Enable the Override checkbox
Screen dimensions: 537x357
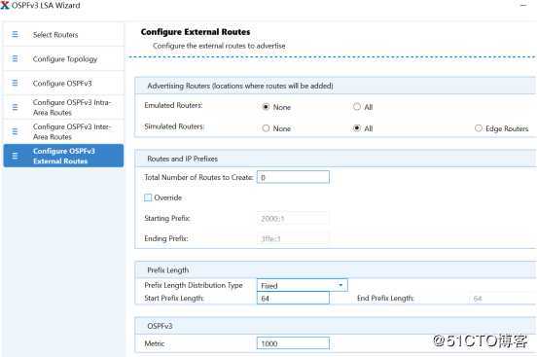pyautogui.click(x=148, y=197)
